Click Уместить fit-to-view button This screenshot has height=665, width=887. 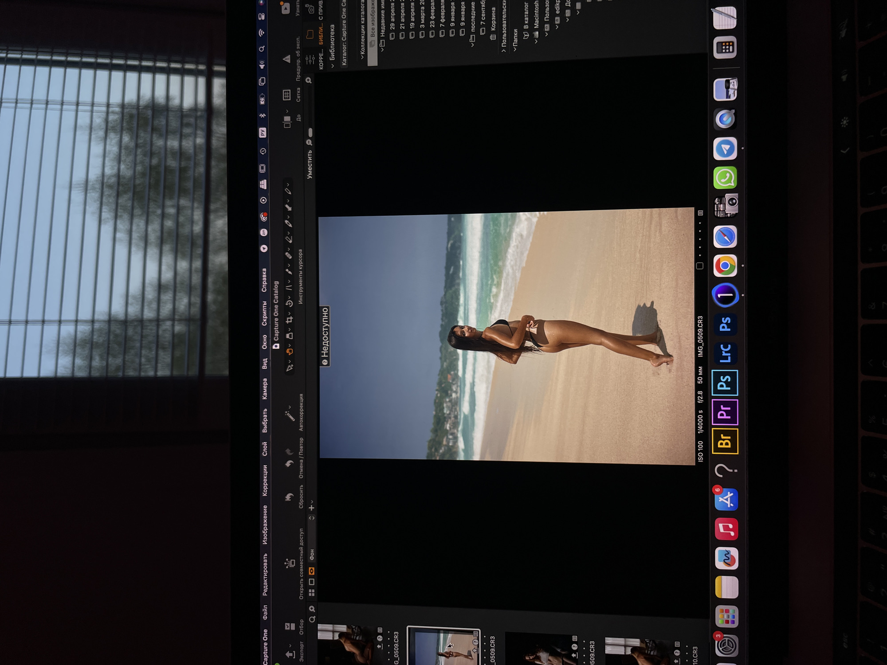(x=309, y=164)
